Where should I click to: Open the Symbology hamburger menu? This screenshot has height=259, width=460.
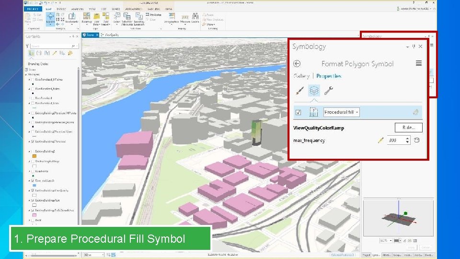pos(419,63)
